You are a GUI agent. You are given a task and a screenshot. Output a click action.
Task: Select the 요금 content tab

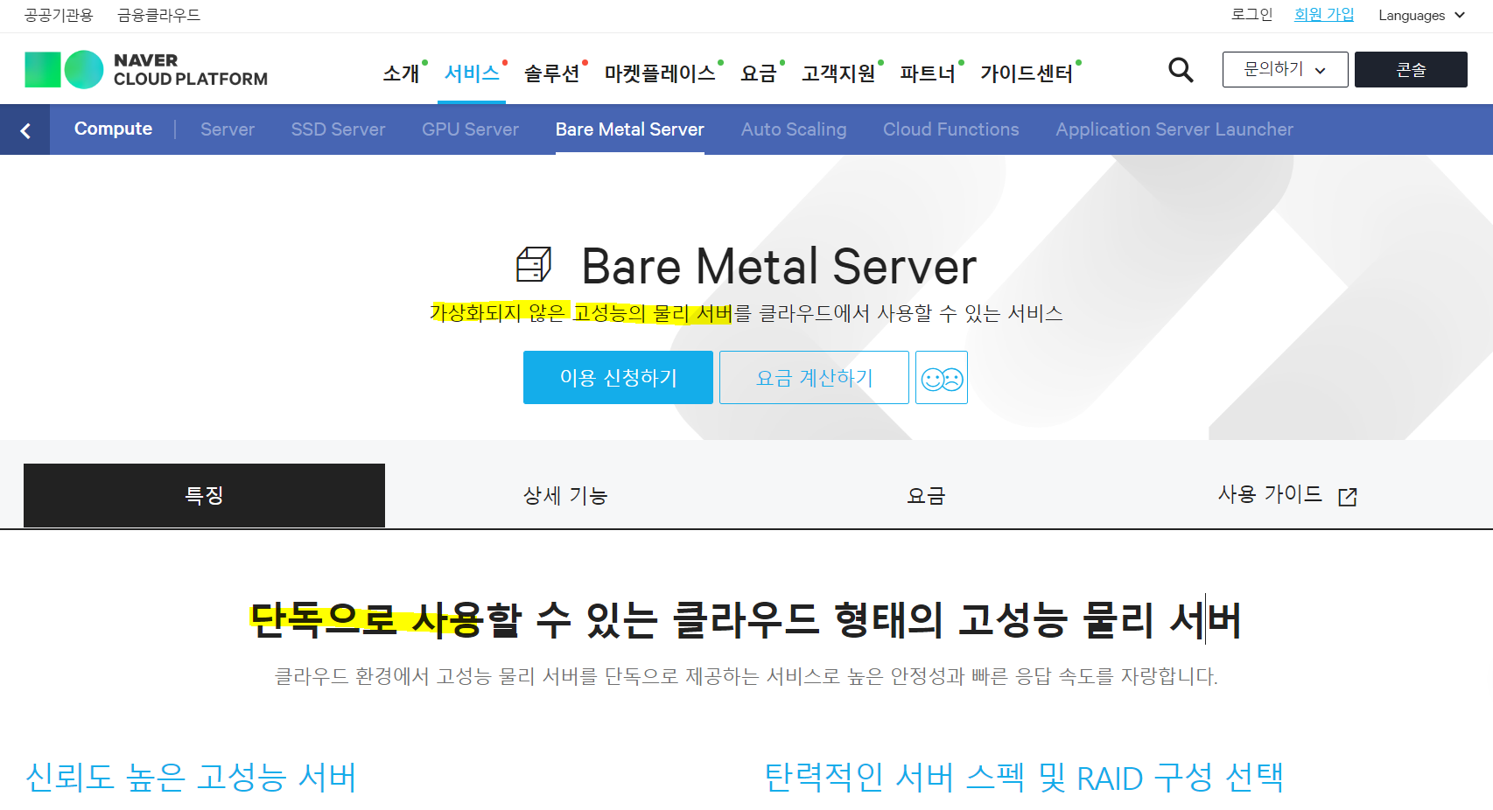tap(926, 496)
